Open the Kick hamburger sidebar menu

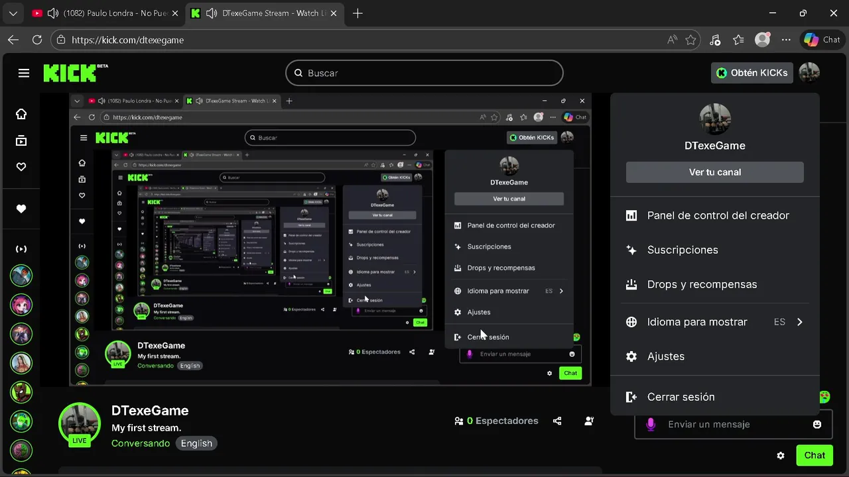(x=24, y=73)
